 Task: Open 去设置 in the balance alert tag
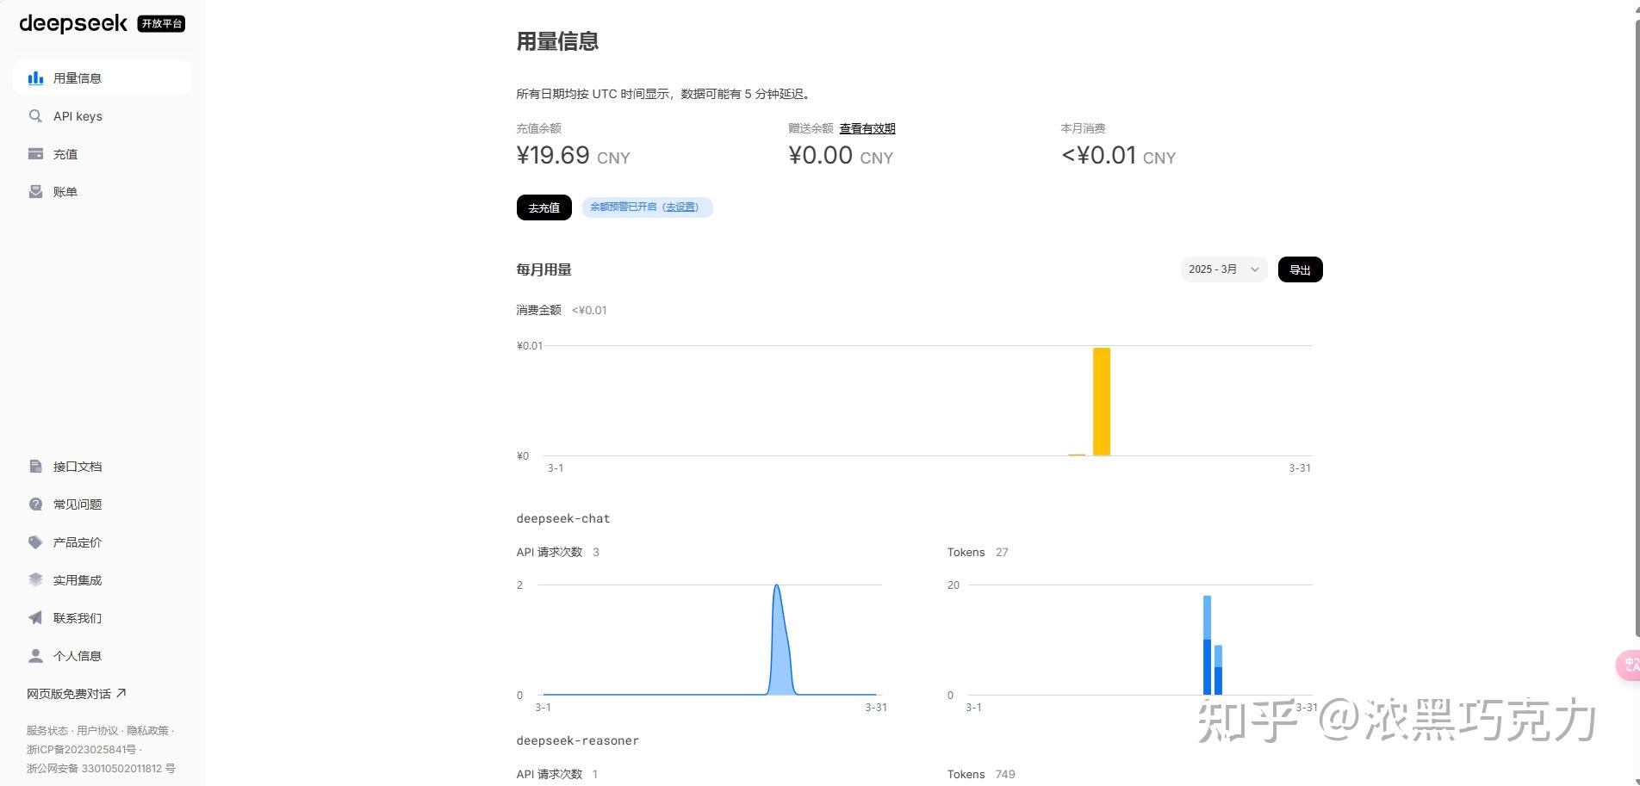(681, 207)
